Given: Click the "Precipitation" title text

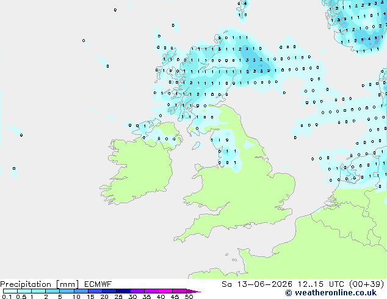Looking at the screenshot, I should click(26, 284).
